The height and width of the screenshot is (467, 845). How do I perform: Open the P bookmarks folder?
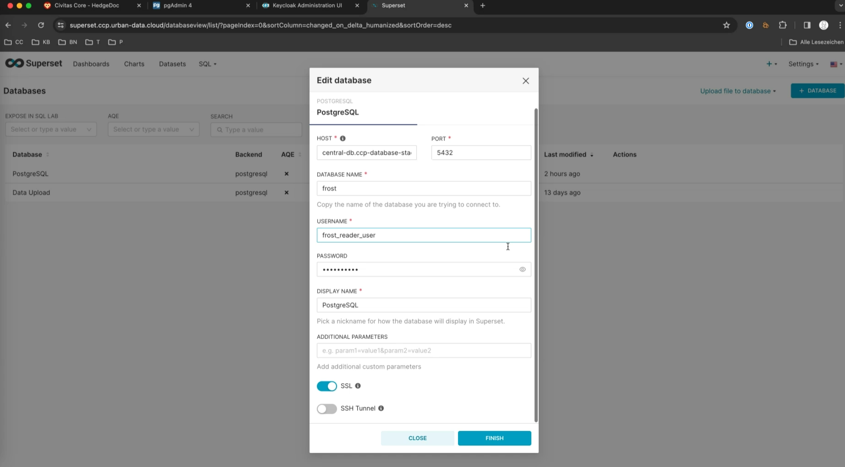(116, 42)
